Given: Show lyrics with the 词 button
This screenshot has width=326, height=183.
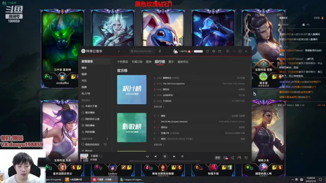Looking at the screenshot, I should tap(182, 157).
